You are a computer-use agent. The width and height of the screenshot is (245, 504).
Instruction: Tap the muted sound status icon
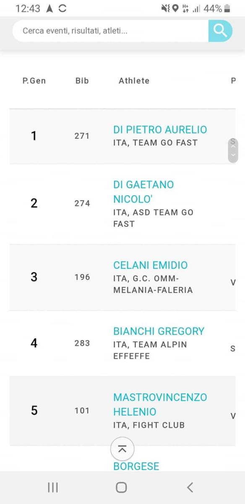point(166,8)
